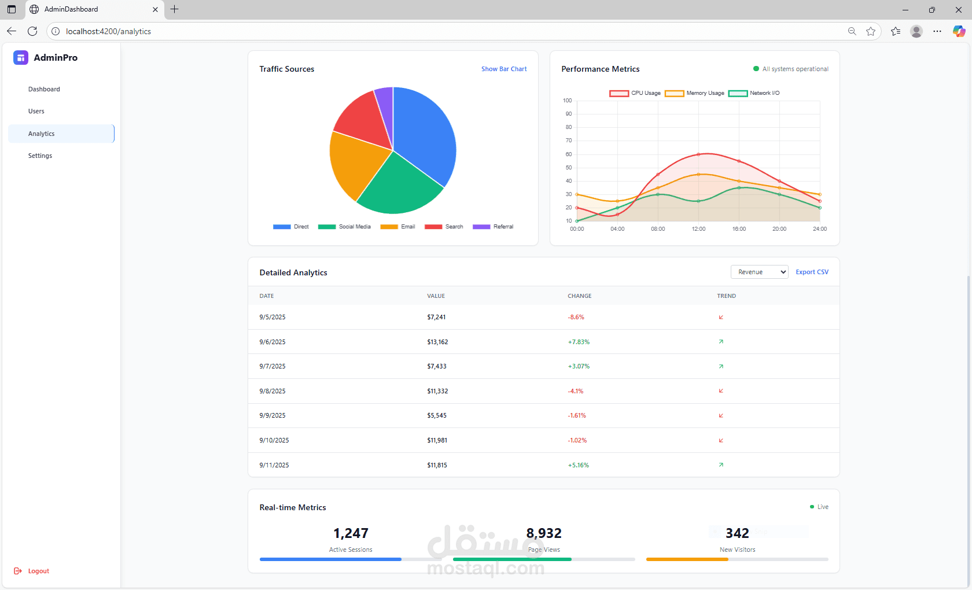Open the tab actions menu button
Viewport: 972px width, 590px height.
(x=12, y=9)
